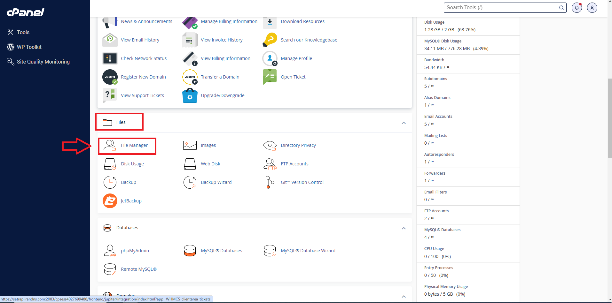The height and width of the screenshot is (303, 612).
Task: Open the Backup Wizard link
Action: point(216,182)
